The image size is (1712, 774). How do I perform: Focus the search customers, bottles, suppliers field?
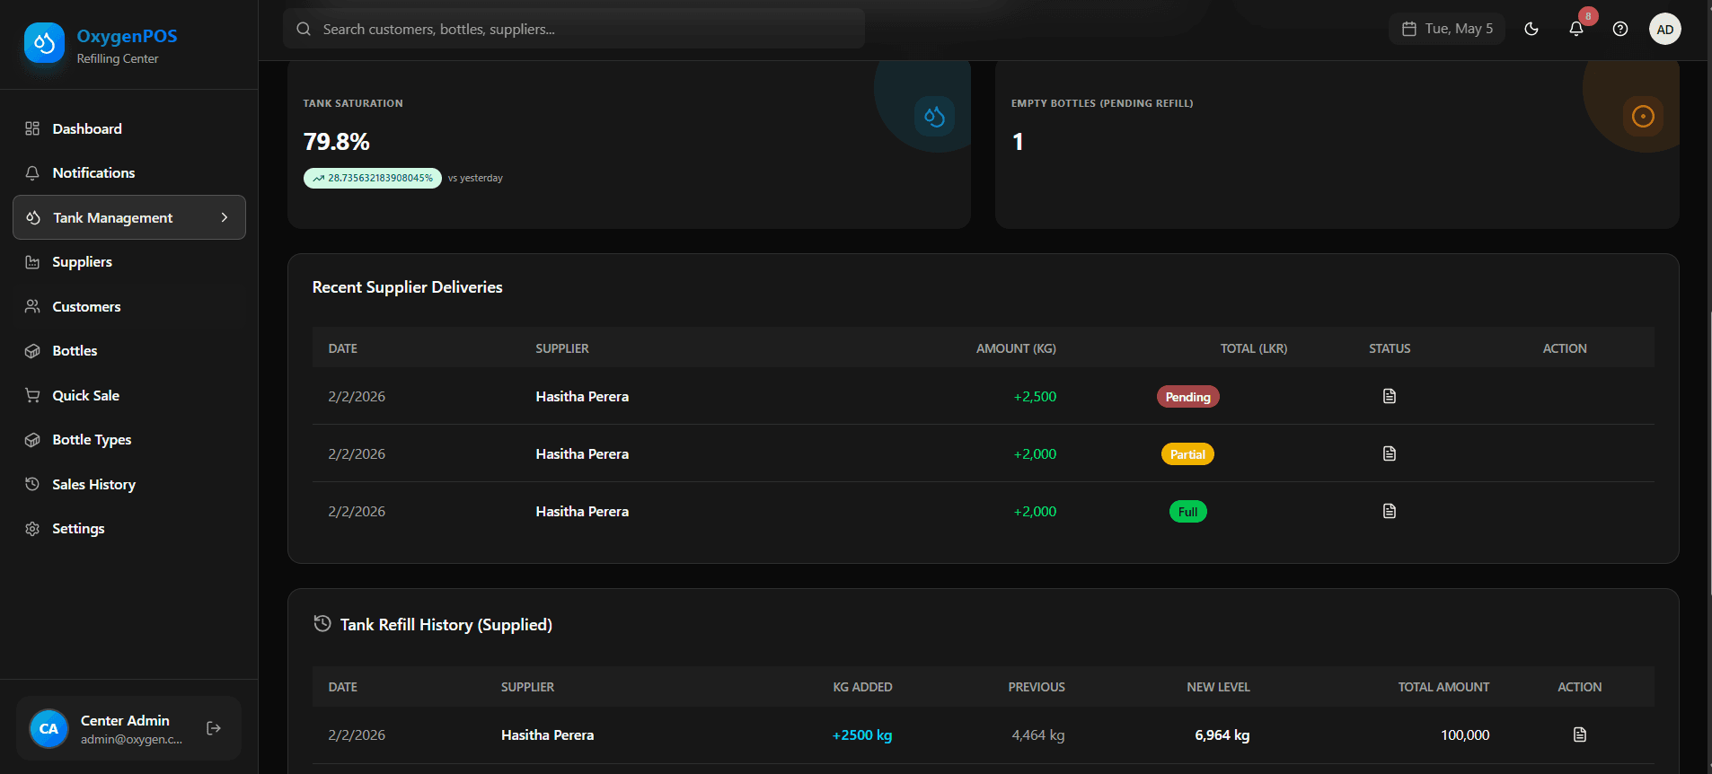point(574,29)
